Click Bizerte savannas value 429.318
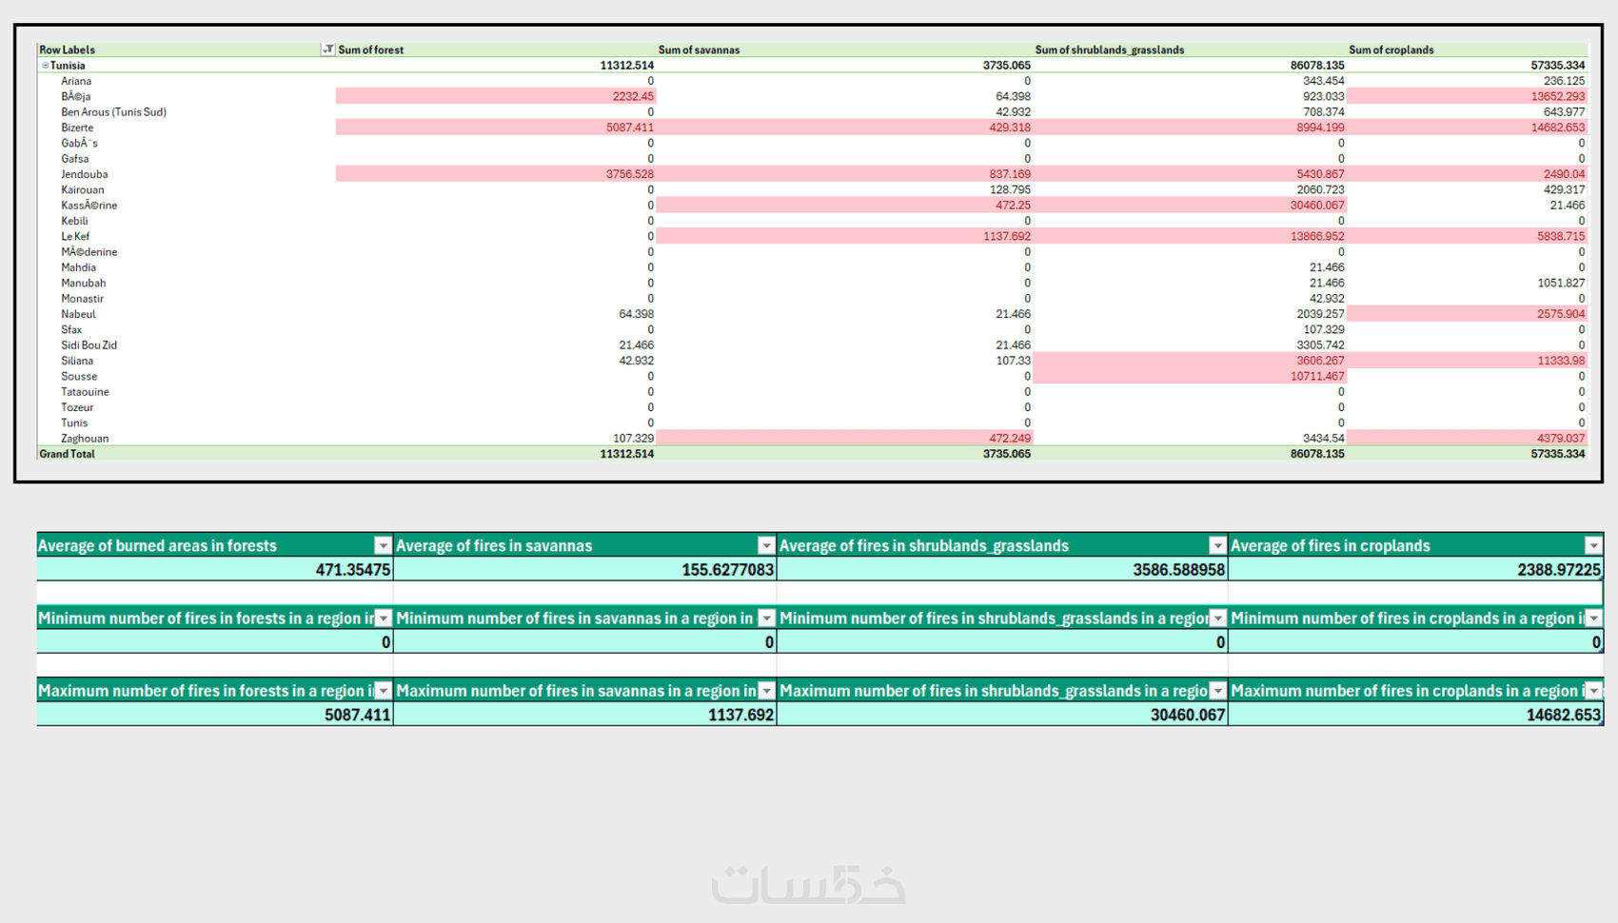 click(x=1010, y=128)
